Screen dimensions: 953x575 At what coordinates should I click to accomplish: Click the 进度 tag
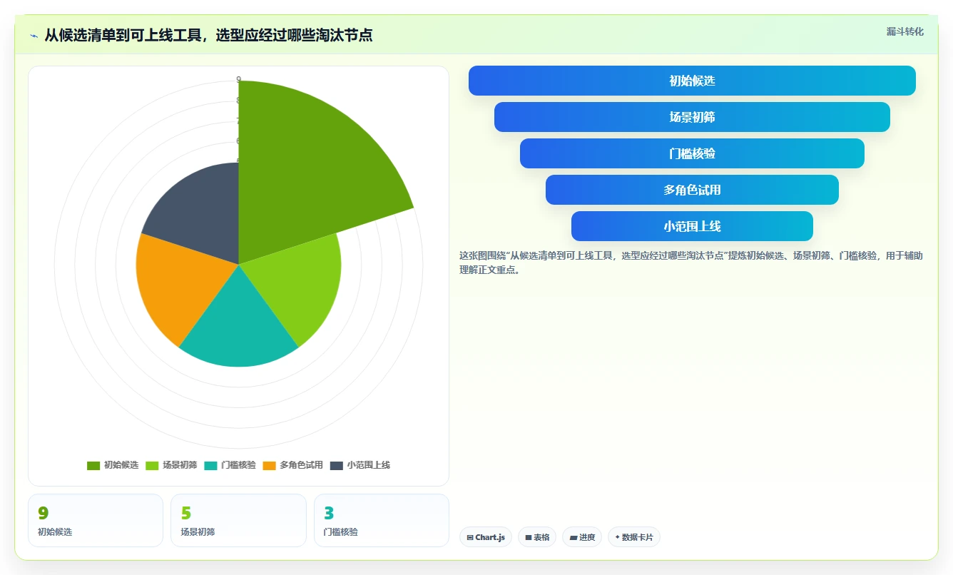tap(582, 537)
